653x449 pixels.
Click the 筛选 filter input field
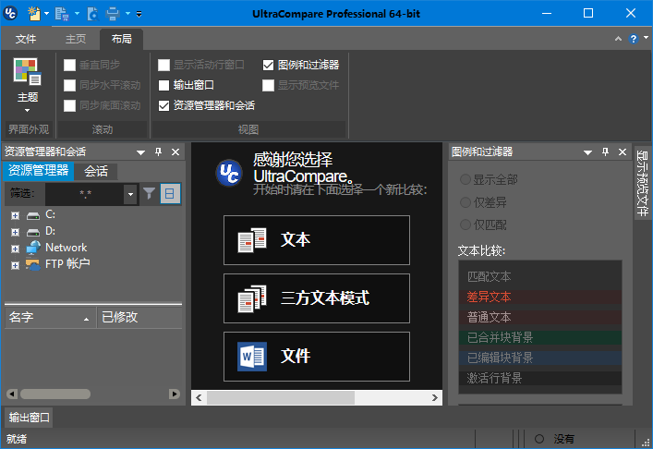85,194
